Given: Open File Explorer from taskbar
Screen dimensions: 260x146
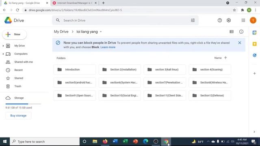Looking at the screenshot, I should click(95, 142).
